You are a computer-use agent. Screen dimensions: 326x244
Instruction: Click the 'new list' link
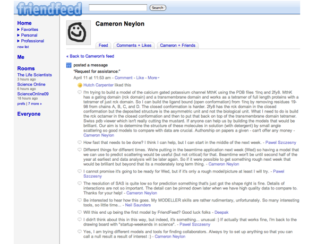click(23, 47)
